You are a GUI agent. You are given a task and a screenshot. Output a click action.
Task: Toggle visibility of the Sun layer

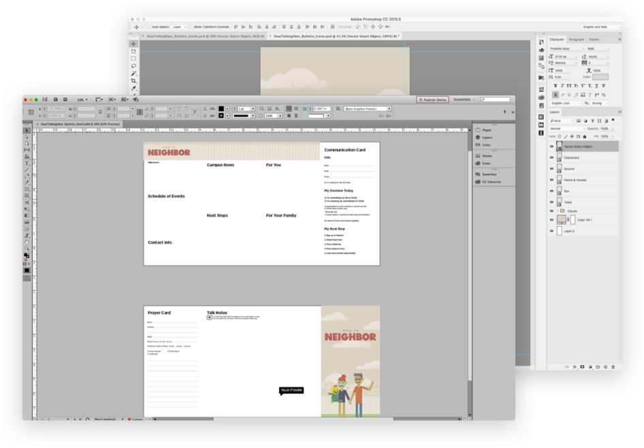point(551,191)
